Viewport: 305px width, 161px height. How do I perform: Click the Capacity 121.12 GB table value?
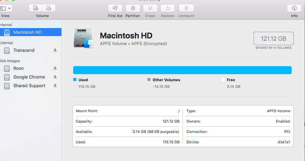point(171,121)
